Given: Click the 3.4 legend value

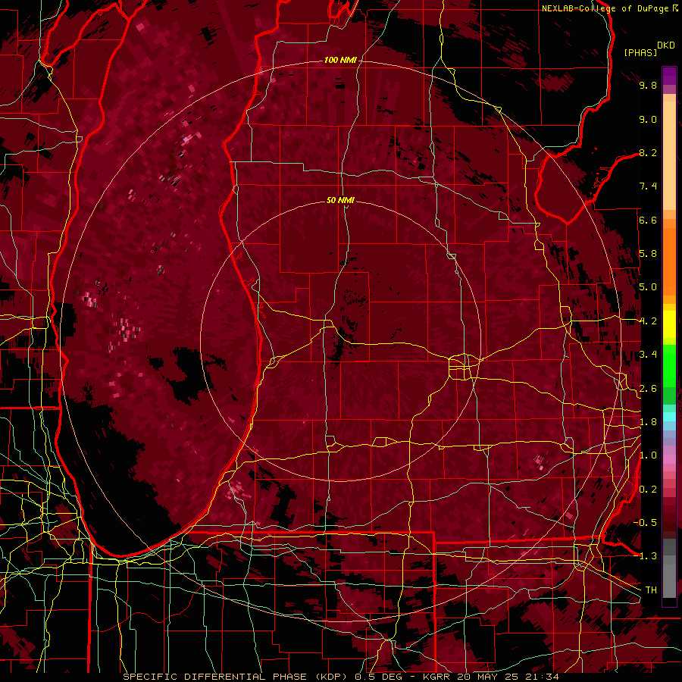Looking at the screenshot, I should click(x=648, y=355).
